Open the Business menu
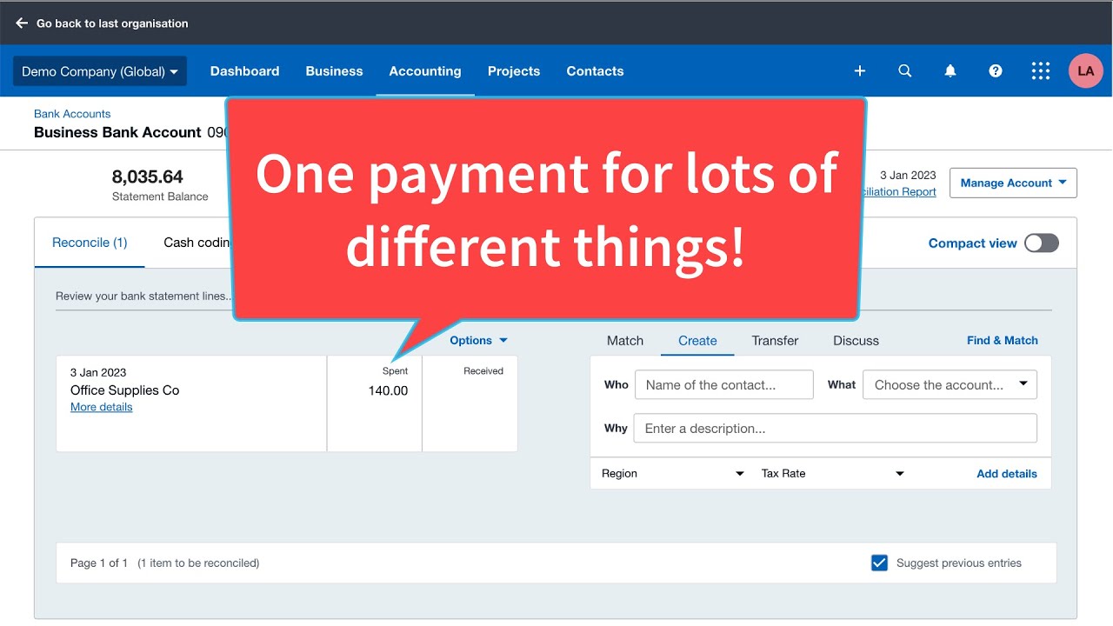 (x=334, y=71)
